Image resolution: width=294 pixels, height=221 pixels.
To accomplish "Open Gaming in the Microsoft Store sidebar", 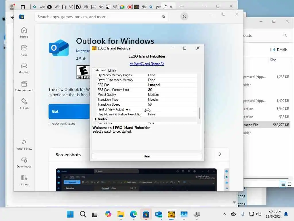I will [x=24, y=68].
